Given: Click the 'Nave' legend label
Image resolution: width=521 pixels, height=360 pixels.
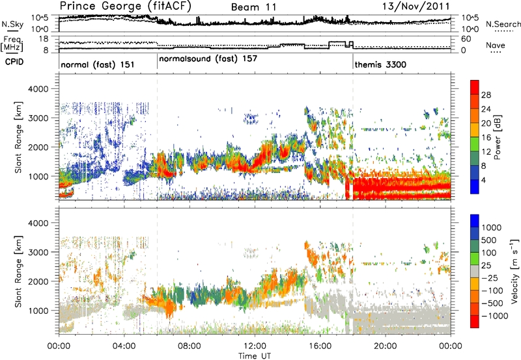Looking at the screenshot, I should tap(496, 45).
